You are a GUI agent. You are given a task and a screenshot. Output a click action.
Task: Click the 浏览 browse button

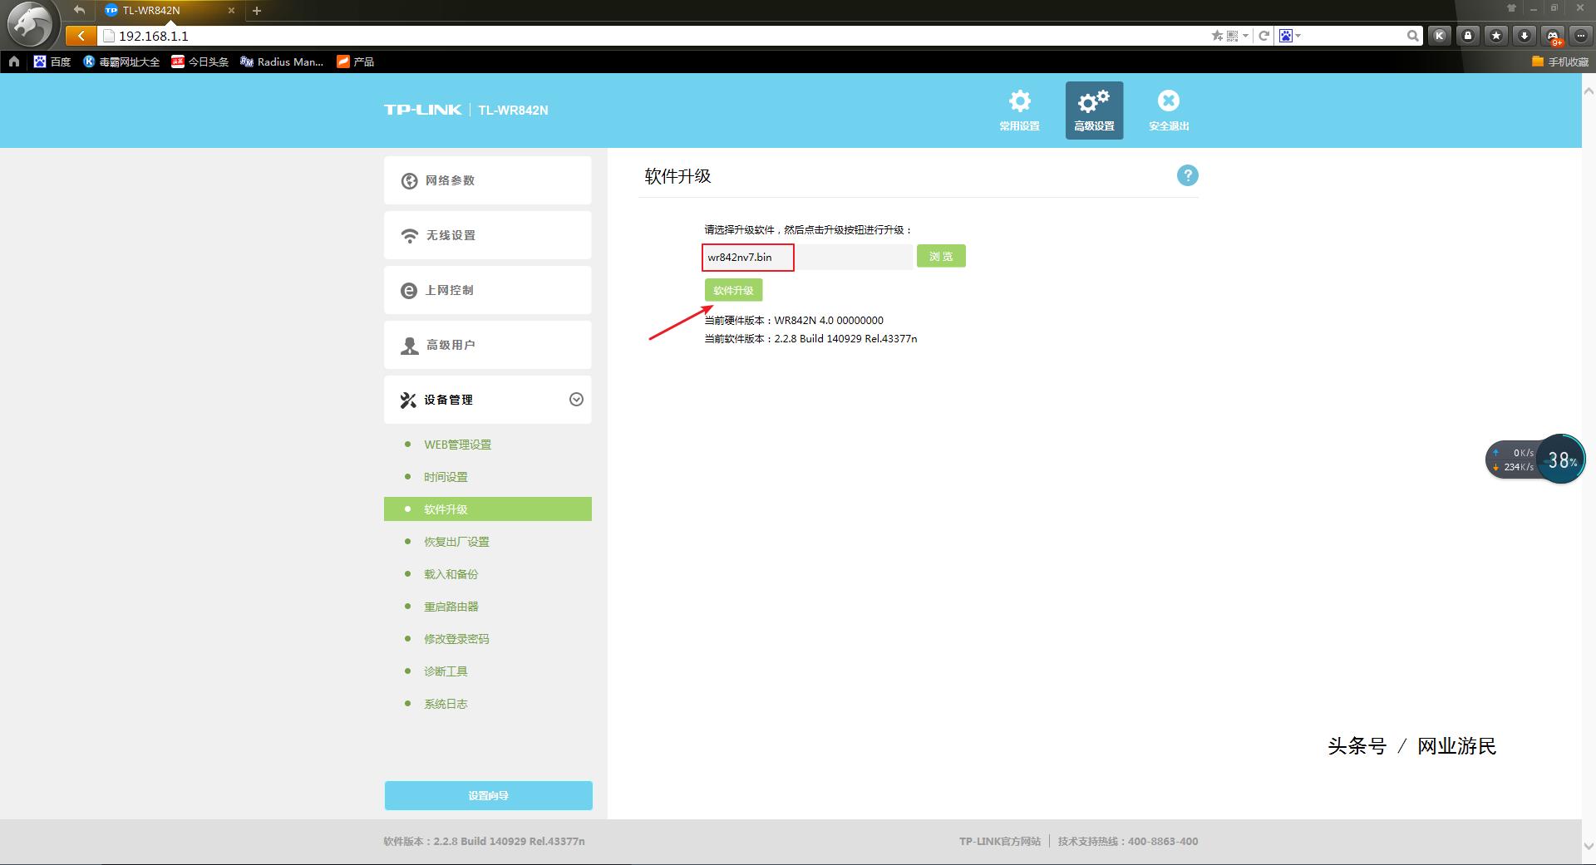coord(941,256)
